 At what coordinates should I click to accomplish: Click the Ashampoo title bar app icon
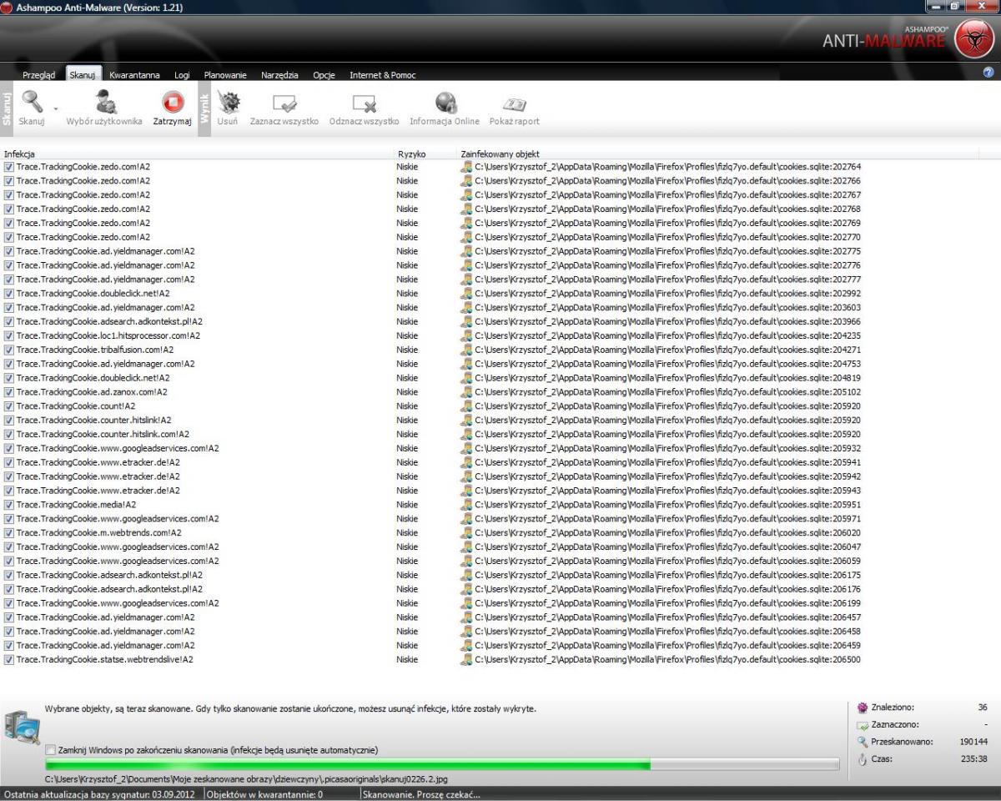8,8
